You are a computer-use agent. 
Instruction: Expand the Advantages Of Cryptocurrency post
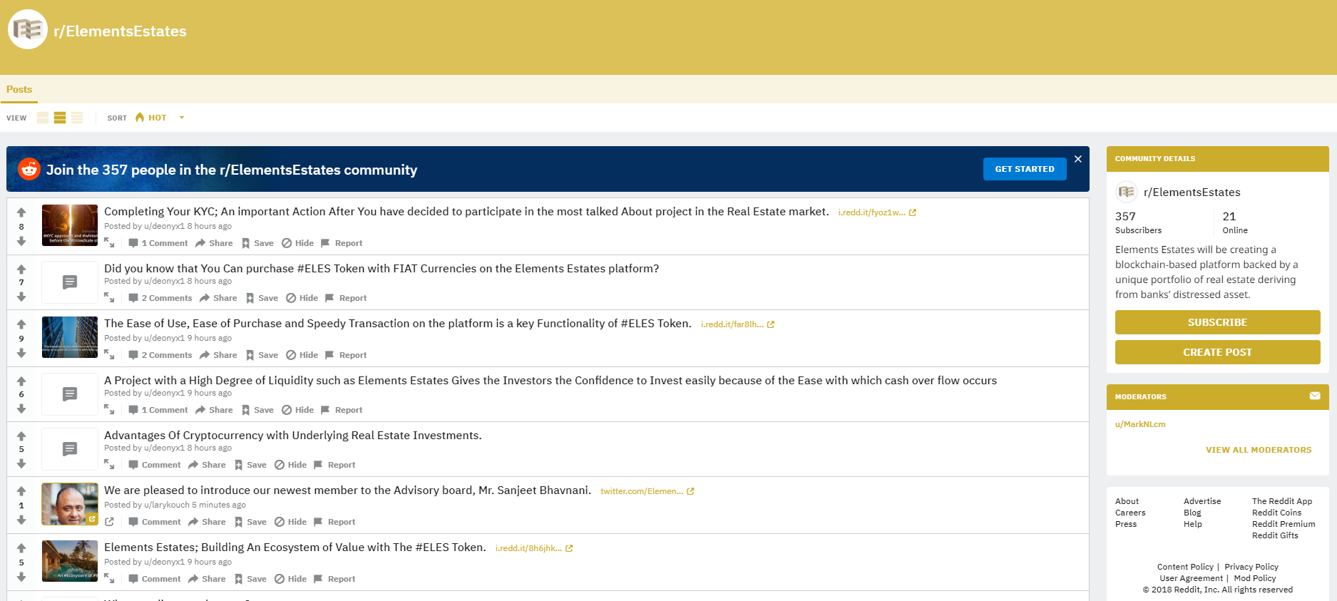tap(109, 465)
